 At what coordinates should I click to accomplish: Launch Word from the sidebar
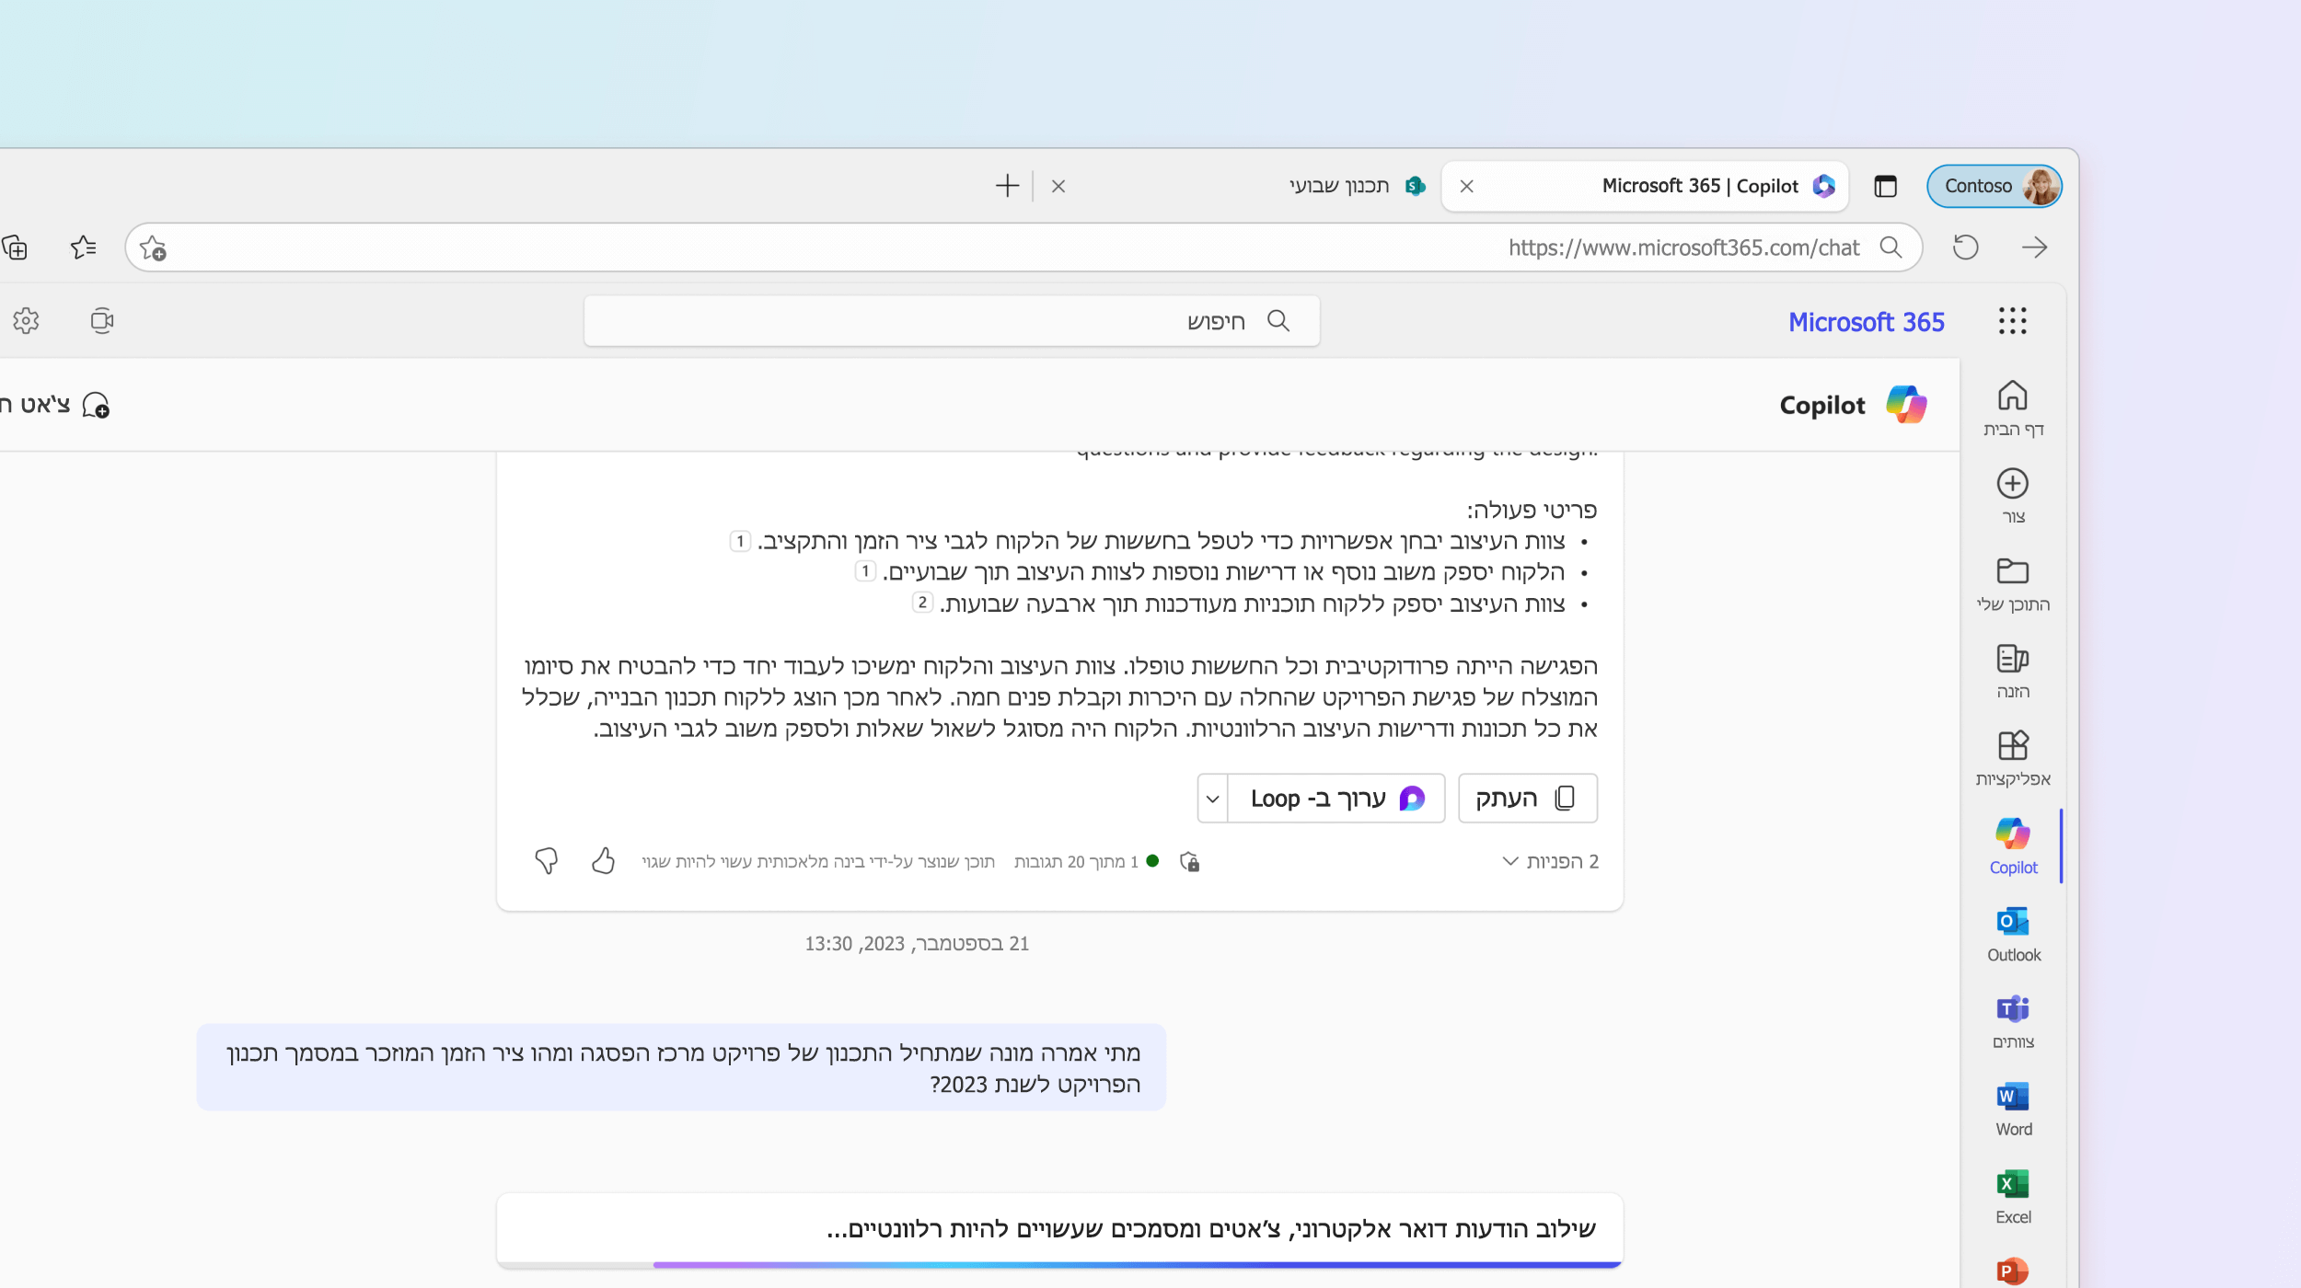(2012, 1110)
